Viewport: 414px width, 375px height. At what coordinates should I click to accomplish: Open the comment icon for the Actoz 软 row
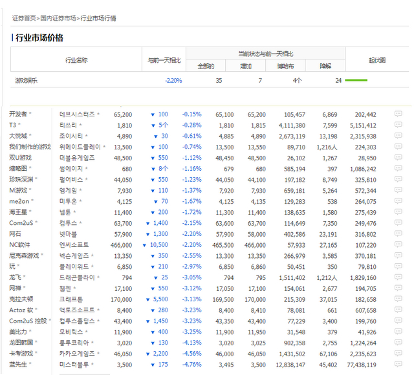[398, 310]
